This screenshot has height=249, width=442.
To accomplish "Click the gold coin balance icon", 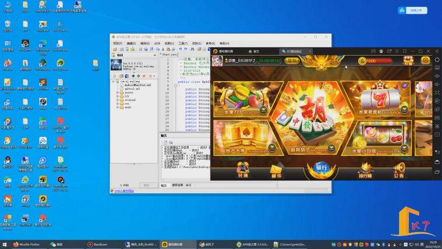I will (362, 61).
